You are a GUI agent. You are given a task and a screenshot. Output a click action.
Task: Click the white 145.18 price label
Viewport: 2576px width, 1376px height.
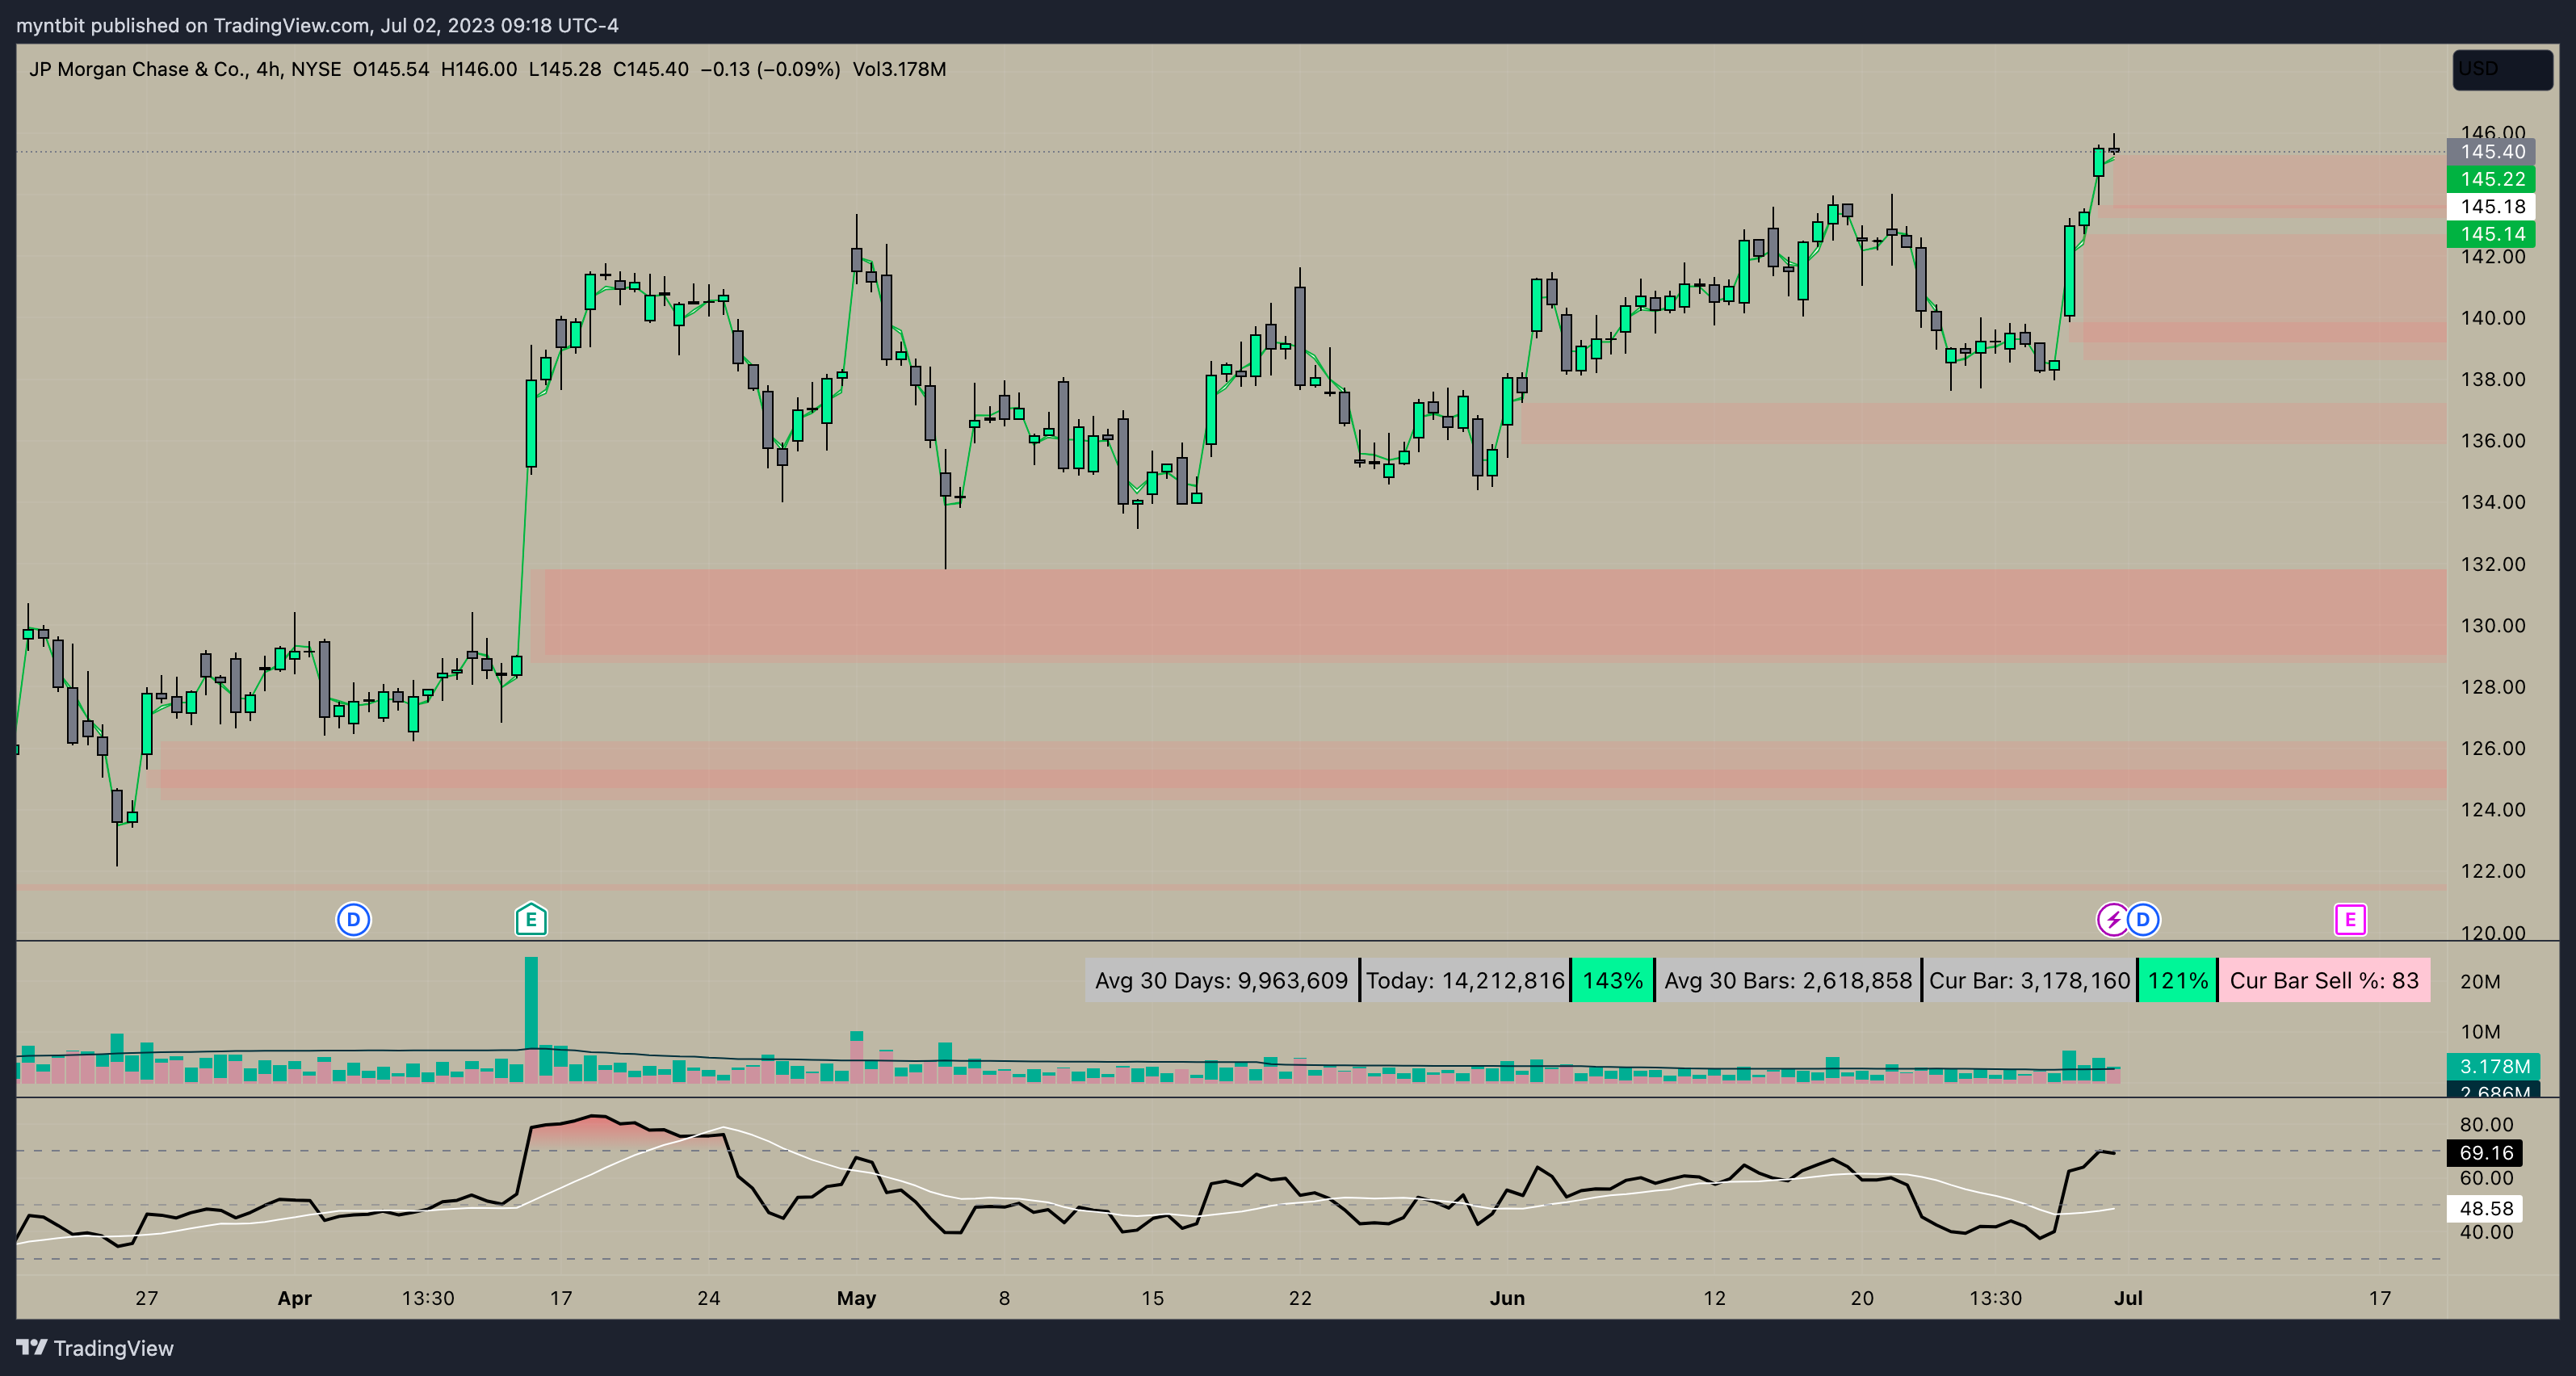point(2492,207)
